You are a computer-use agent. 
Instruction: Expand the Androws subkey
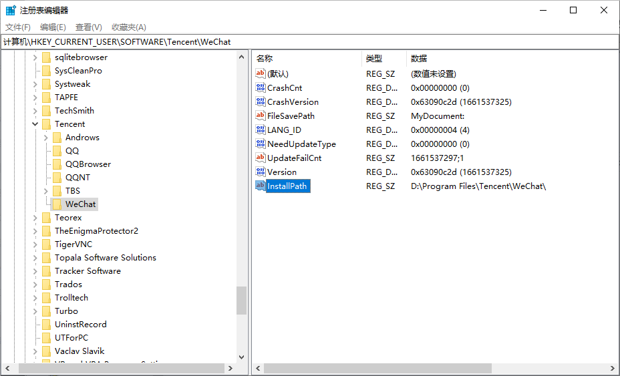[x=46, y=138]
